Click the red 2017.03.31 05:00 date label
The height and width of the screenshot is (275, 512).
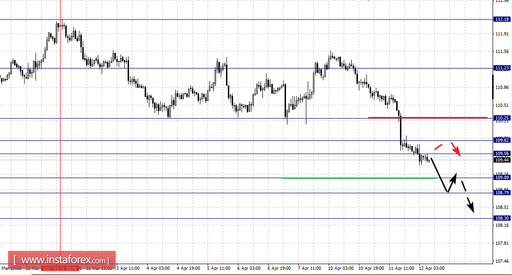tap(60, 268)
